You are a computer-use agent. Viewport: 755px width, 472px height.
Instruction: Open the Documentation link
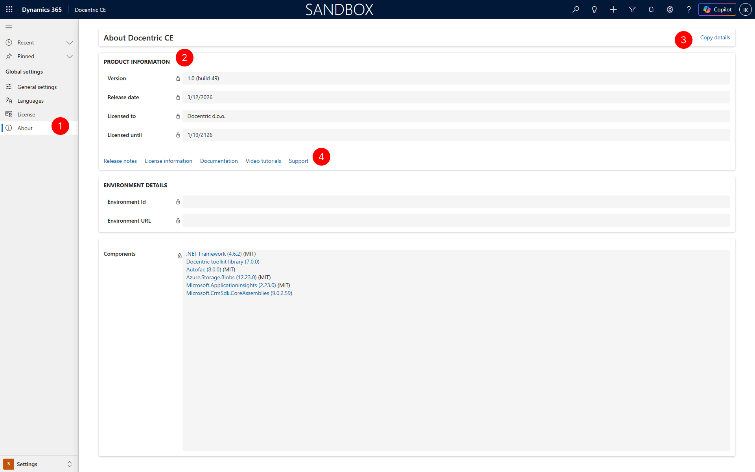[x=219, y=161]
